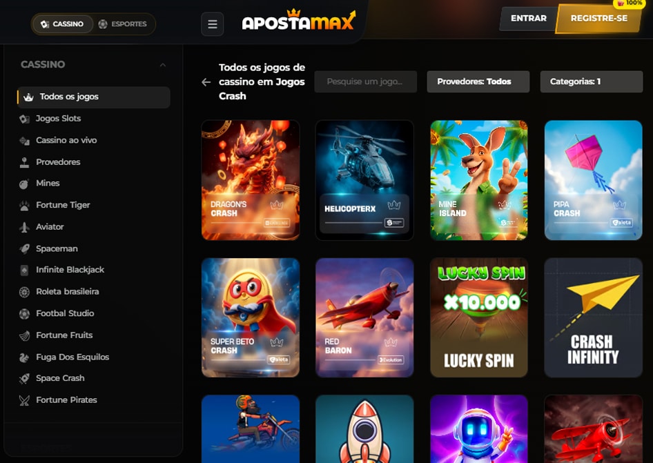The image size is (653, 463).
Task: Click the crown icon on HelicopterX card
Action: click(x=394, y=205)
